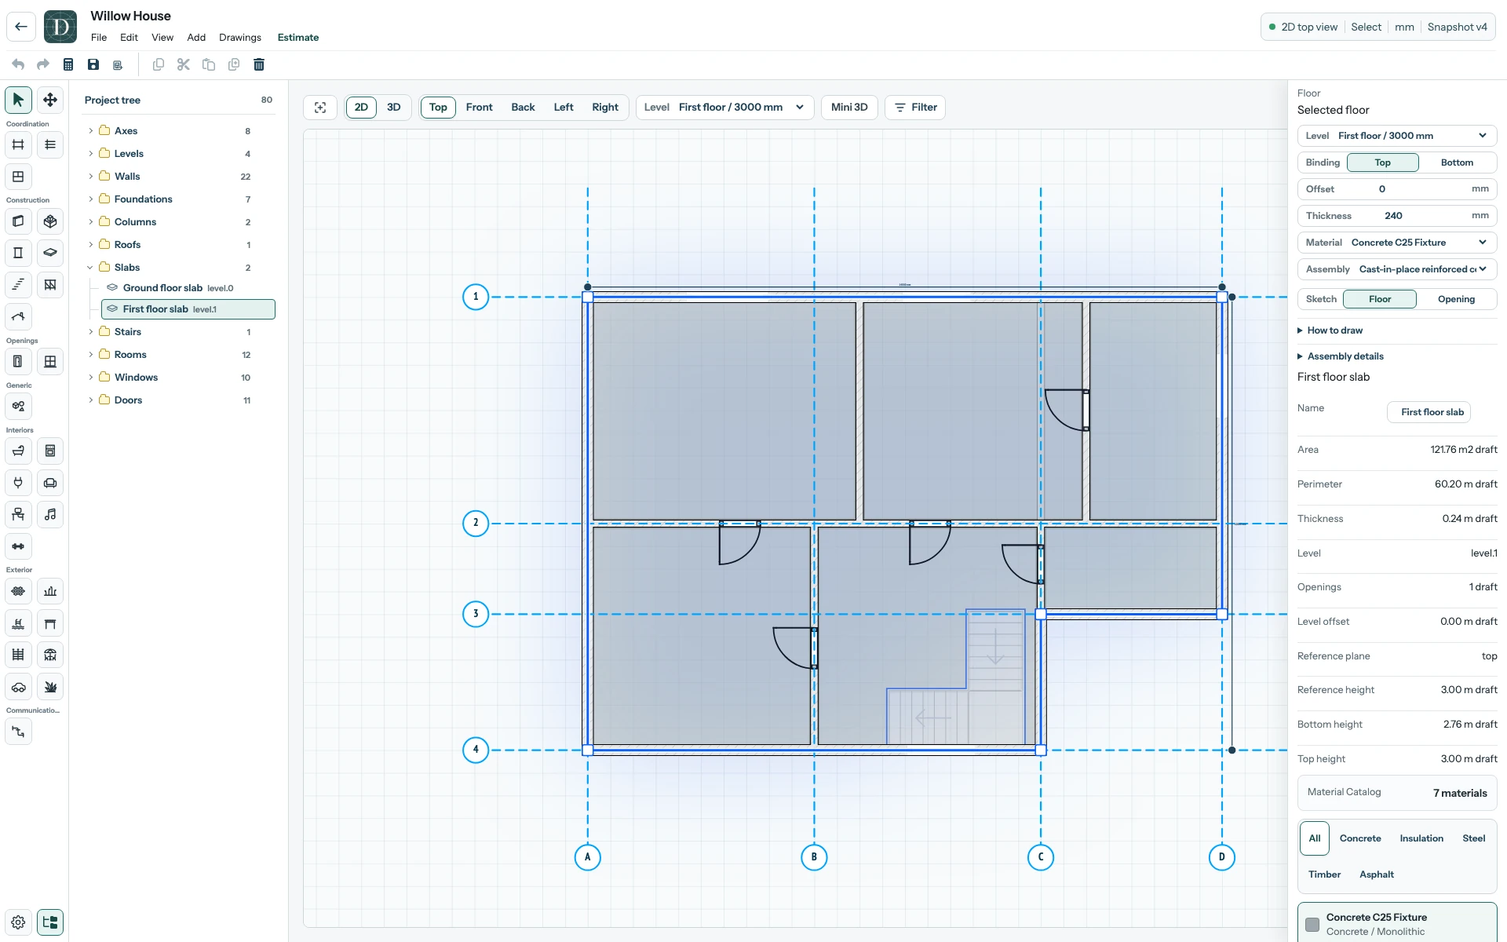Open the Drawings menu
The image size is (1507, 942).
pos(240,38)
